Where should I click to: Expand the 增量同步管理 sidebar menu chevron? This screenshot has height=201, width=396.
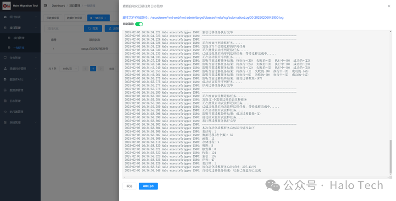[36, 69]
